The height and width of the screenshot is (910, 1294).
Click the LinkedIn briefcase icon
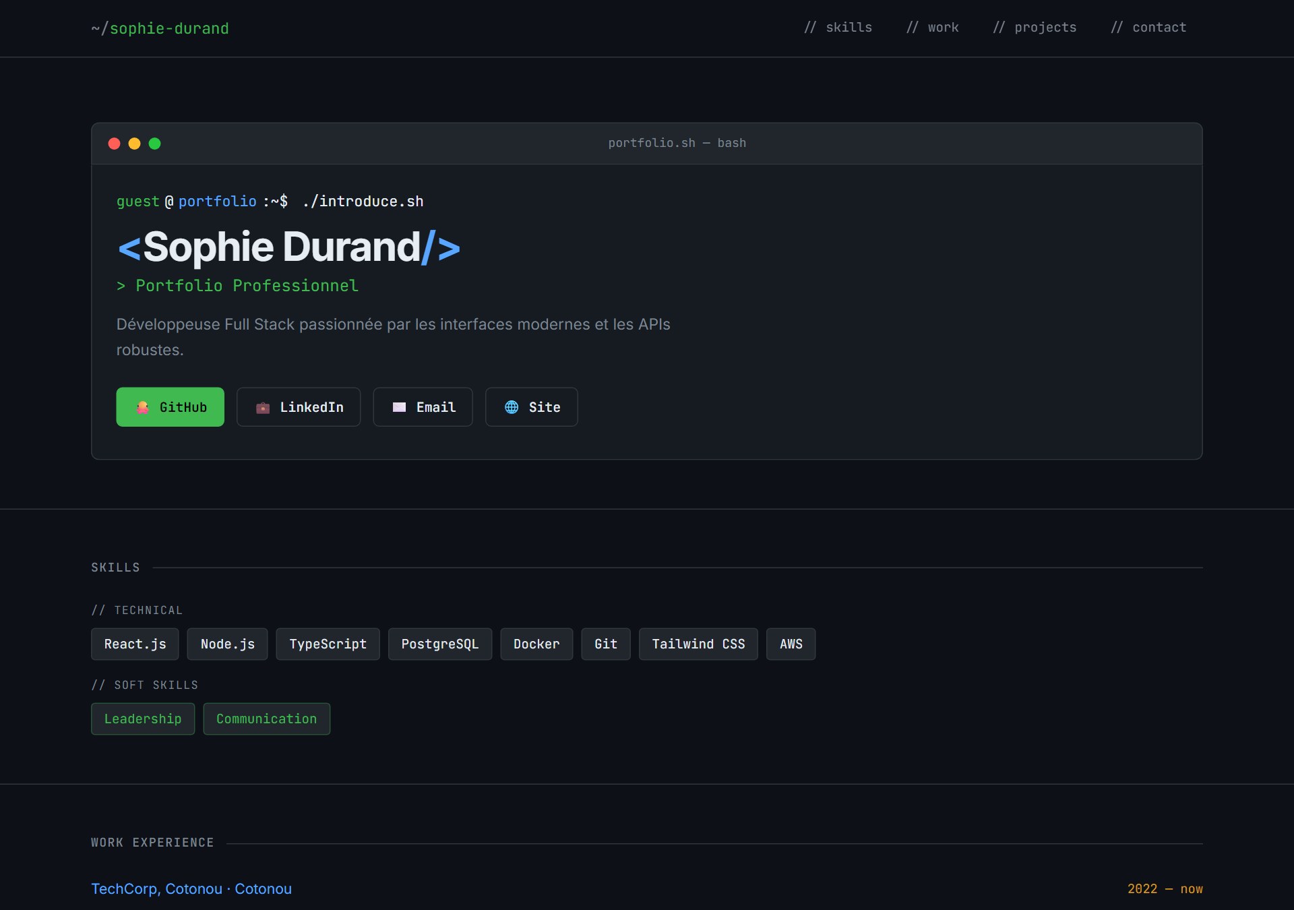(x=263, y=407)
